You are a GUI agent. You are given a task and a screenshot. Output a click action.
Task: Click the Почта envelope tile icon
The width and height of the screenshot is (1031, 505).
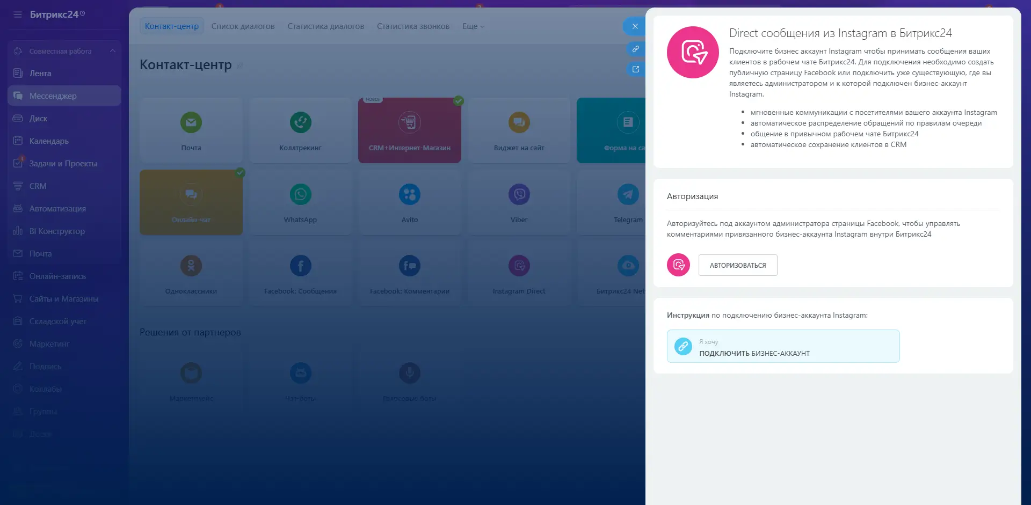191,122
